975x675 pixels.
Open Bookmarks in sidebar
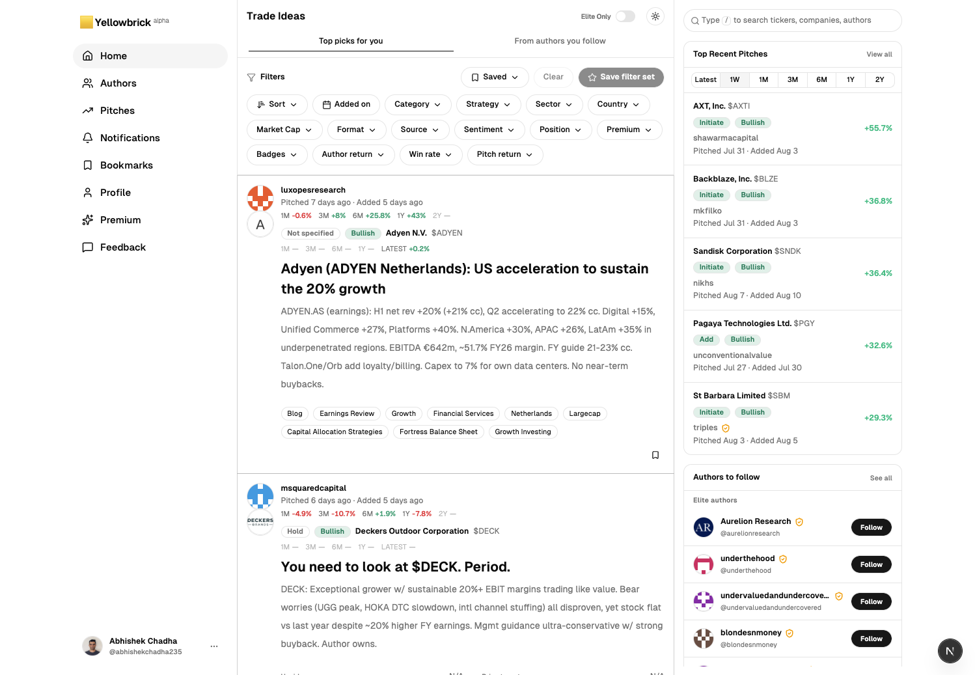tap(150, 165)
